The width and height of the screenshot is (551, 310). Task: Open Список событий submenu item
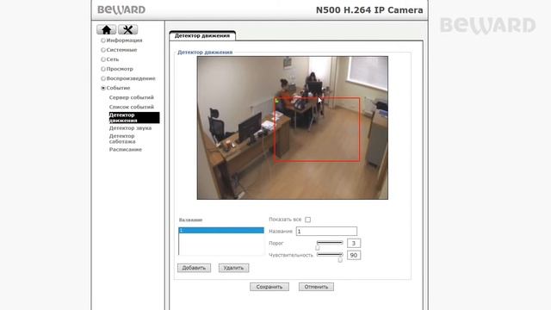pyautogui.click(x=132, y=107)
